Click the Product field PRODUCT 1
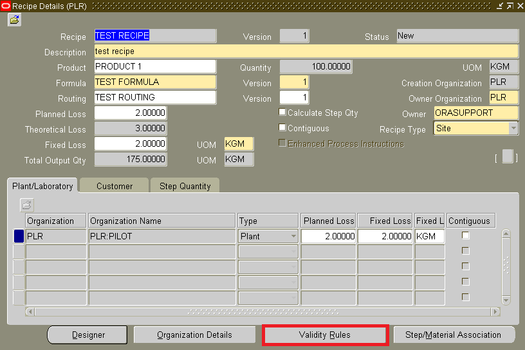Image resolution: width=525 pixels, height=350 pixels. click(155, 66)
